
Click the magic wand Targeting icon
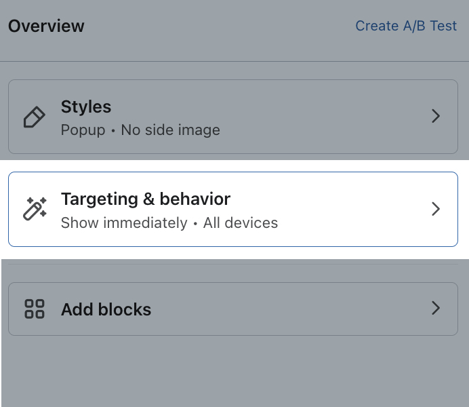(35, 209)
